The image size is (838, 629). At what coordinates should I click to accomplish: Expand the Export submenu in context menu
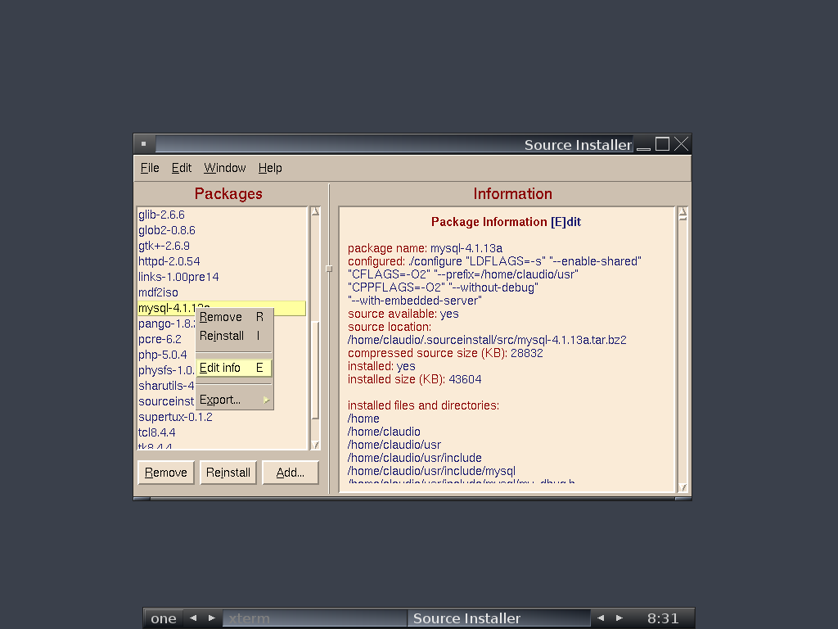tap(234, 400)
